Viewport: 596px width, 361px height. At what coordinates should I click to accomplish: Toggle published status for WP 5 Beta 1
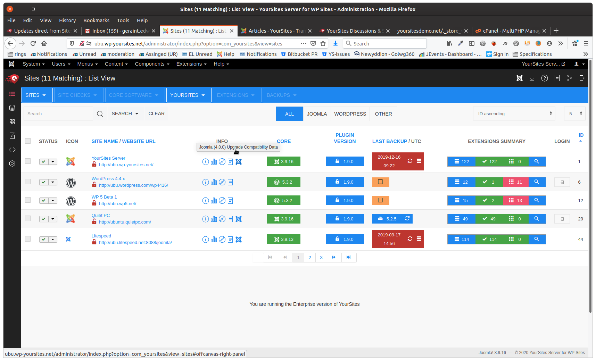(x=44, y=201)
